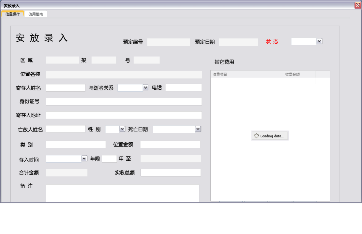Click the 电话 phone input field

point(183,87)
